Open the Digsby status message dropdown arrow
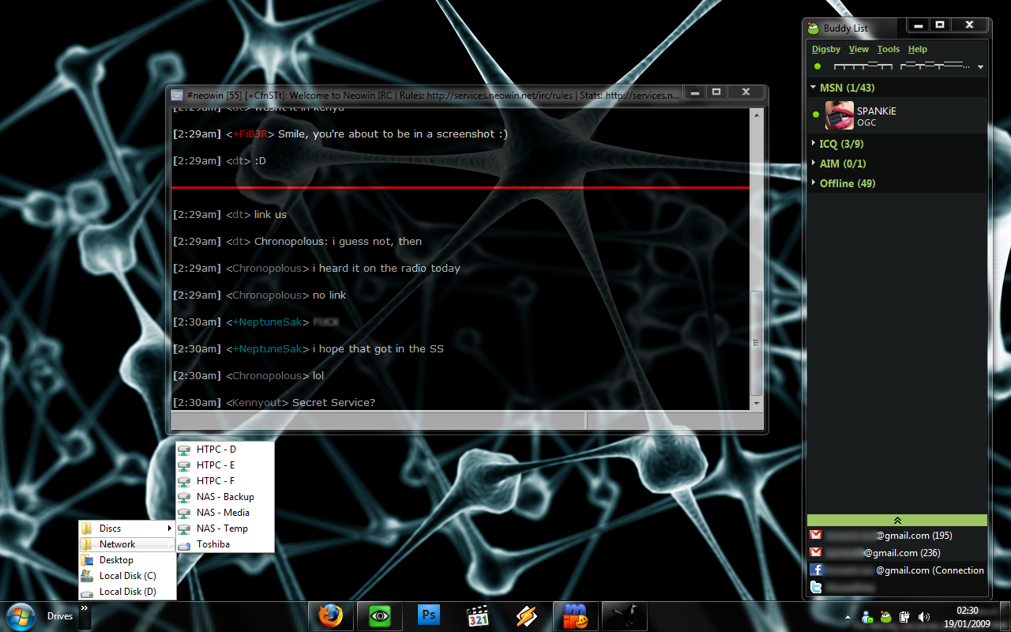1011x632 pixels. click(x=980, y=67)
